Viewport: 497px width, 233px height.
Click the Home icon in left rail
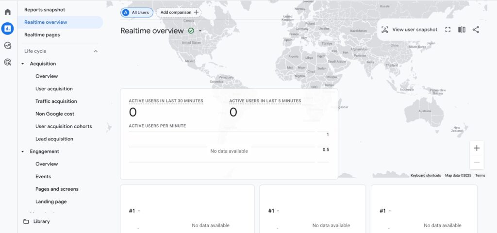coord(7,12)
